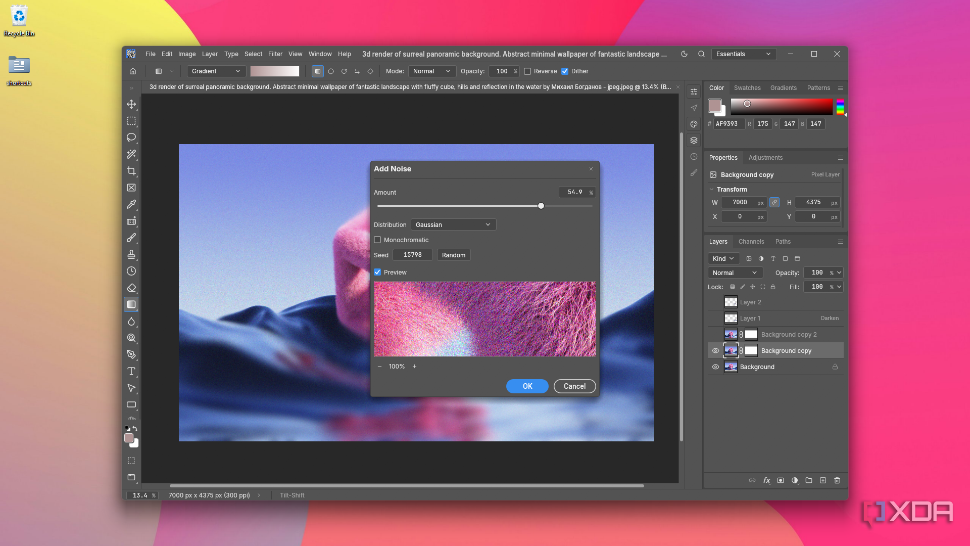Open the layer Opacity dropdown arrow
The width and height of the screenshot is (970, 546).
point(839,272)
